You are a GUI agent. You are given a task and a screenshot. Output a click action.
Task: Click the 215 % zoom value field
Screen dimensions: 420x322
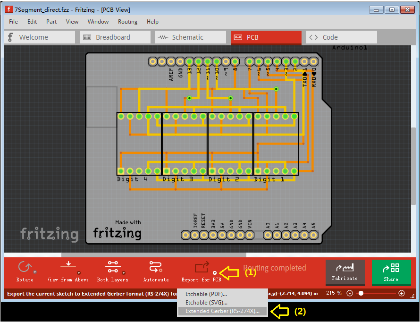pyautogui.click(x=334, y=293)
